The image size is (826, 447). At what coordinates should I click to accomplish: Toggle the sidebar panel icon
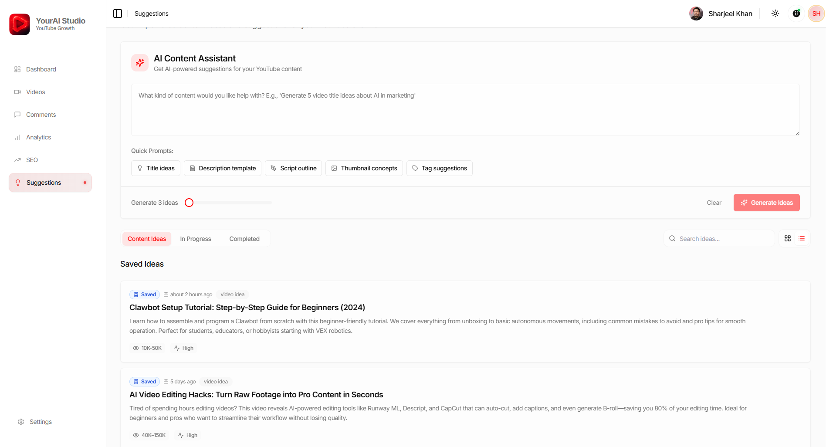[118, 14]
